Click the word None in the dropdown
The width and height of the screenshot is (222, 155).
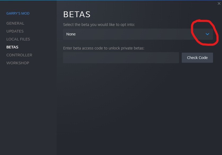coord(71,34)
